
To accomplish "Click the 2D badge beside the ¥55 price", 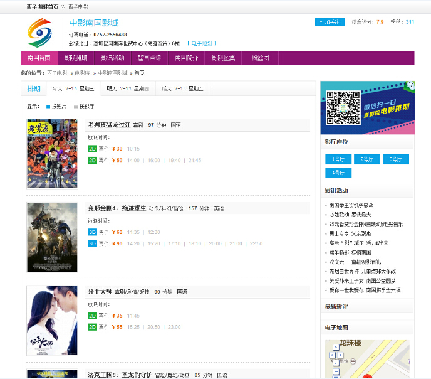I will coord(92,327).
